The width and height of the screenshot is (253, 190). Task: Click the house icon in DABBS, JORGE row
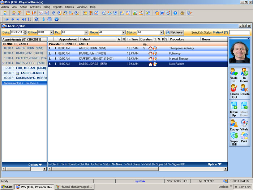(x=150, y=64)
